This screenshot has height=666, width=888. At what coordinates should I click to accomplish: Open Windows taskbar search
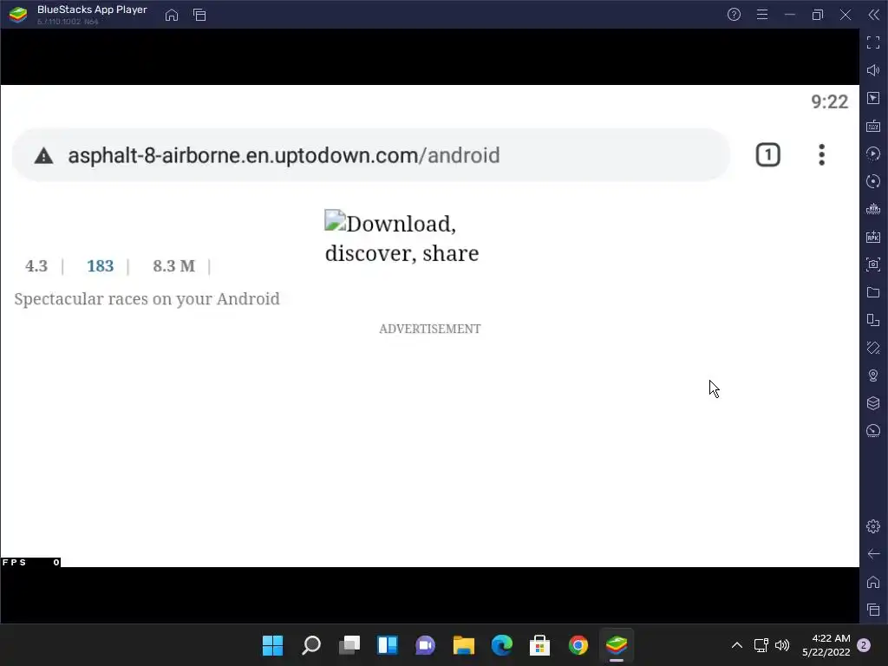point(311,645)
